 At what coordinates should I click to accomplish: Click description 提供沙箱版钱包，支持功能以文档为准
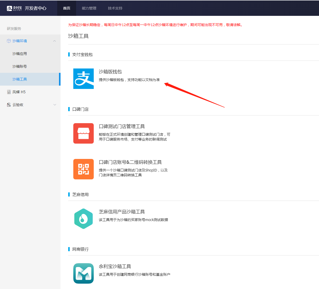[x=129, y=80]
